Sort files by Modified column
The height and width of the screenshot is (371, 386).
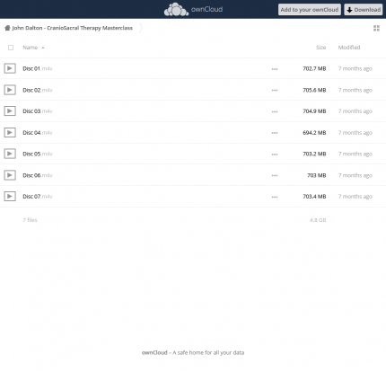pos(349,48)
